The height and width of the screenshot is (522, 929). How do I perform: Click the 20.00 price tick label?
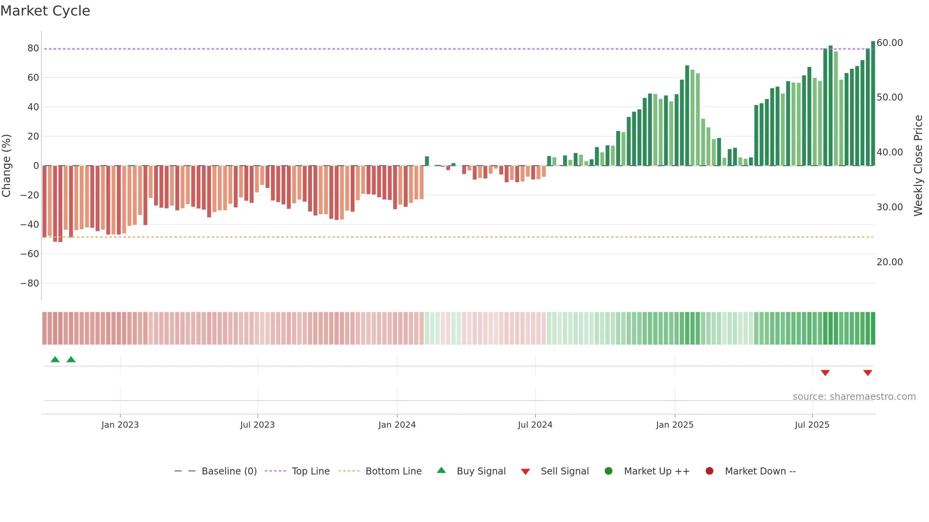coord(890,262)
